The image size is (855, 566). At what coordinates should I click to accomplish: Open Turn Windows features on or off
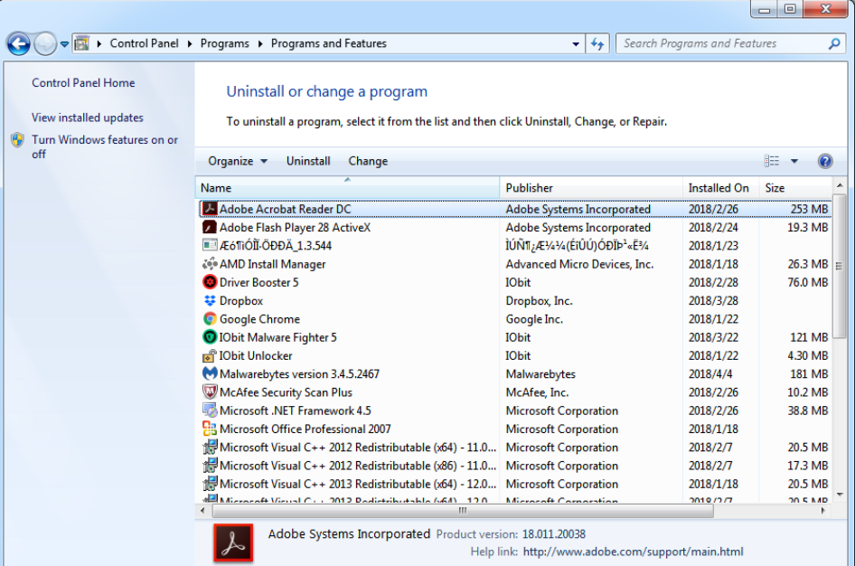(105, 146)
